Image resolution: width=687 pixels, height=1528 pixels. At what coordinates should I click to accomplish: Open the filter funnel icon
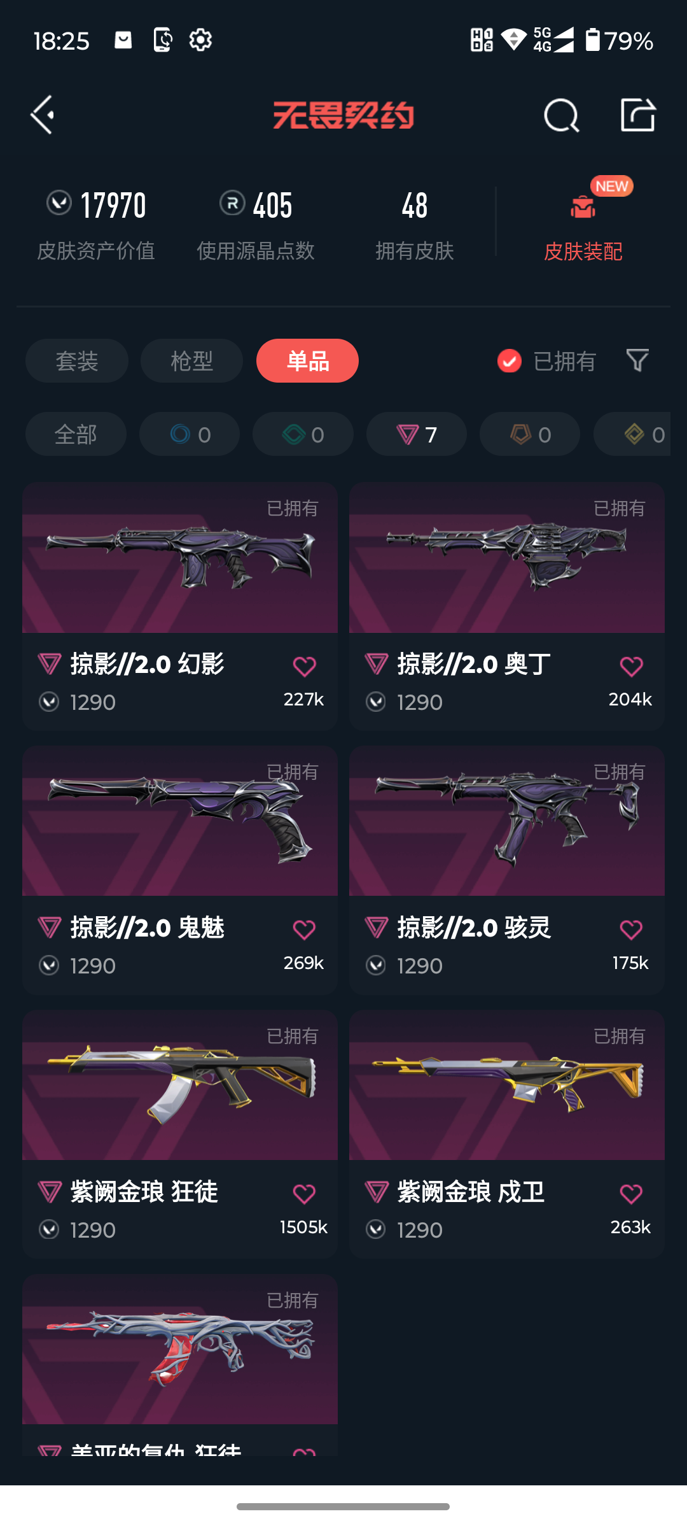[637, 361]
